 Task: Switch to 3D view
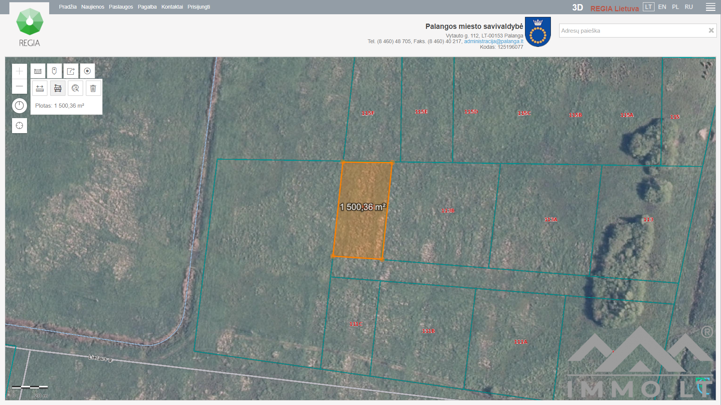pyautogui.click(x=578, y=7)
